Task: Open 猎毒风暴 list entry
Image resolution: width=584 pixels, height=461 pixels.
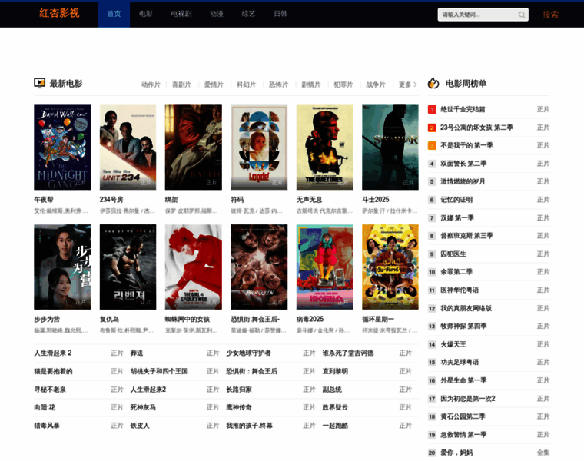Action: 47,426
